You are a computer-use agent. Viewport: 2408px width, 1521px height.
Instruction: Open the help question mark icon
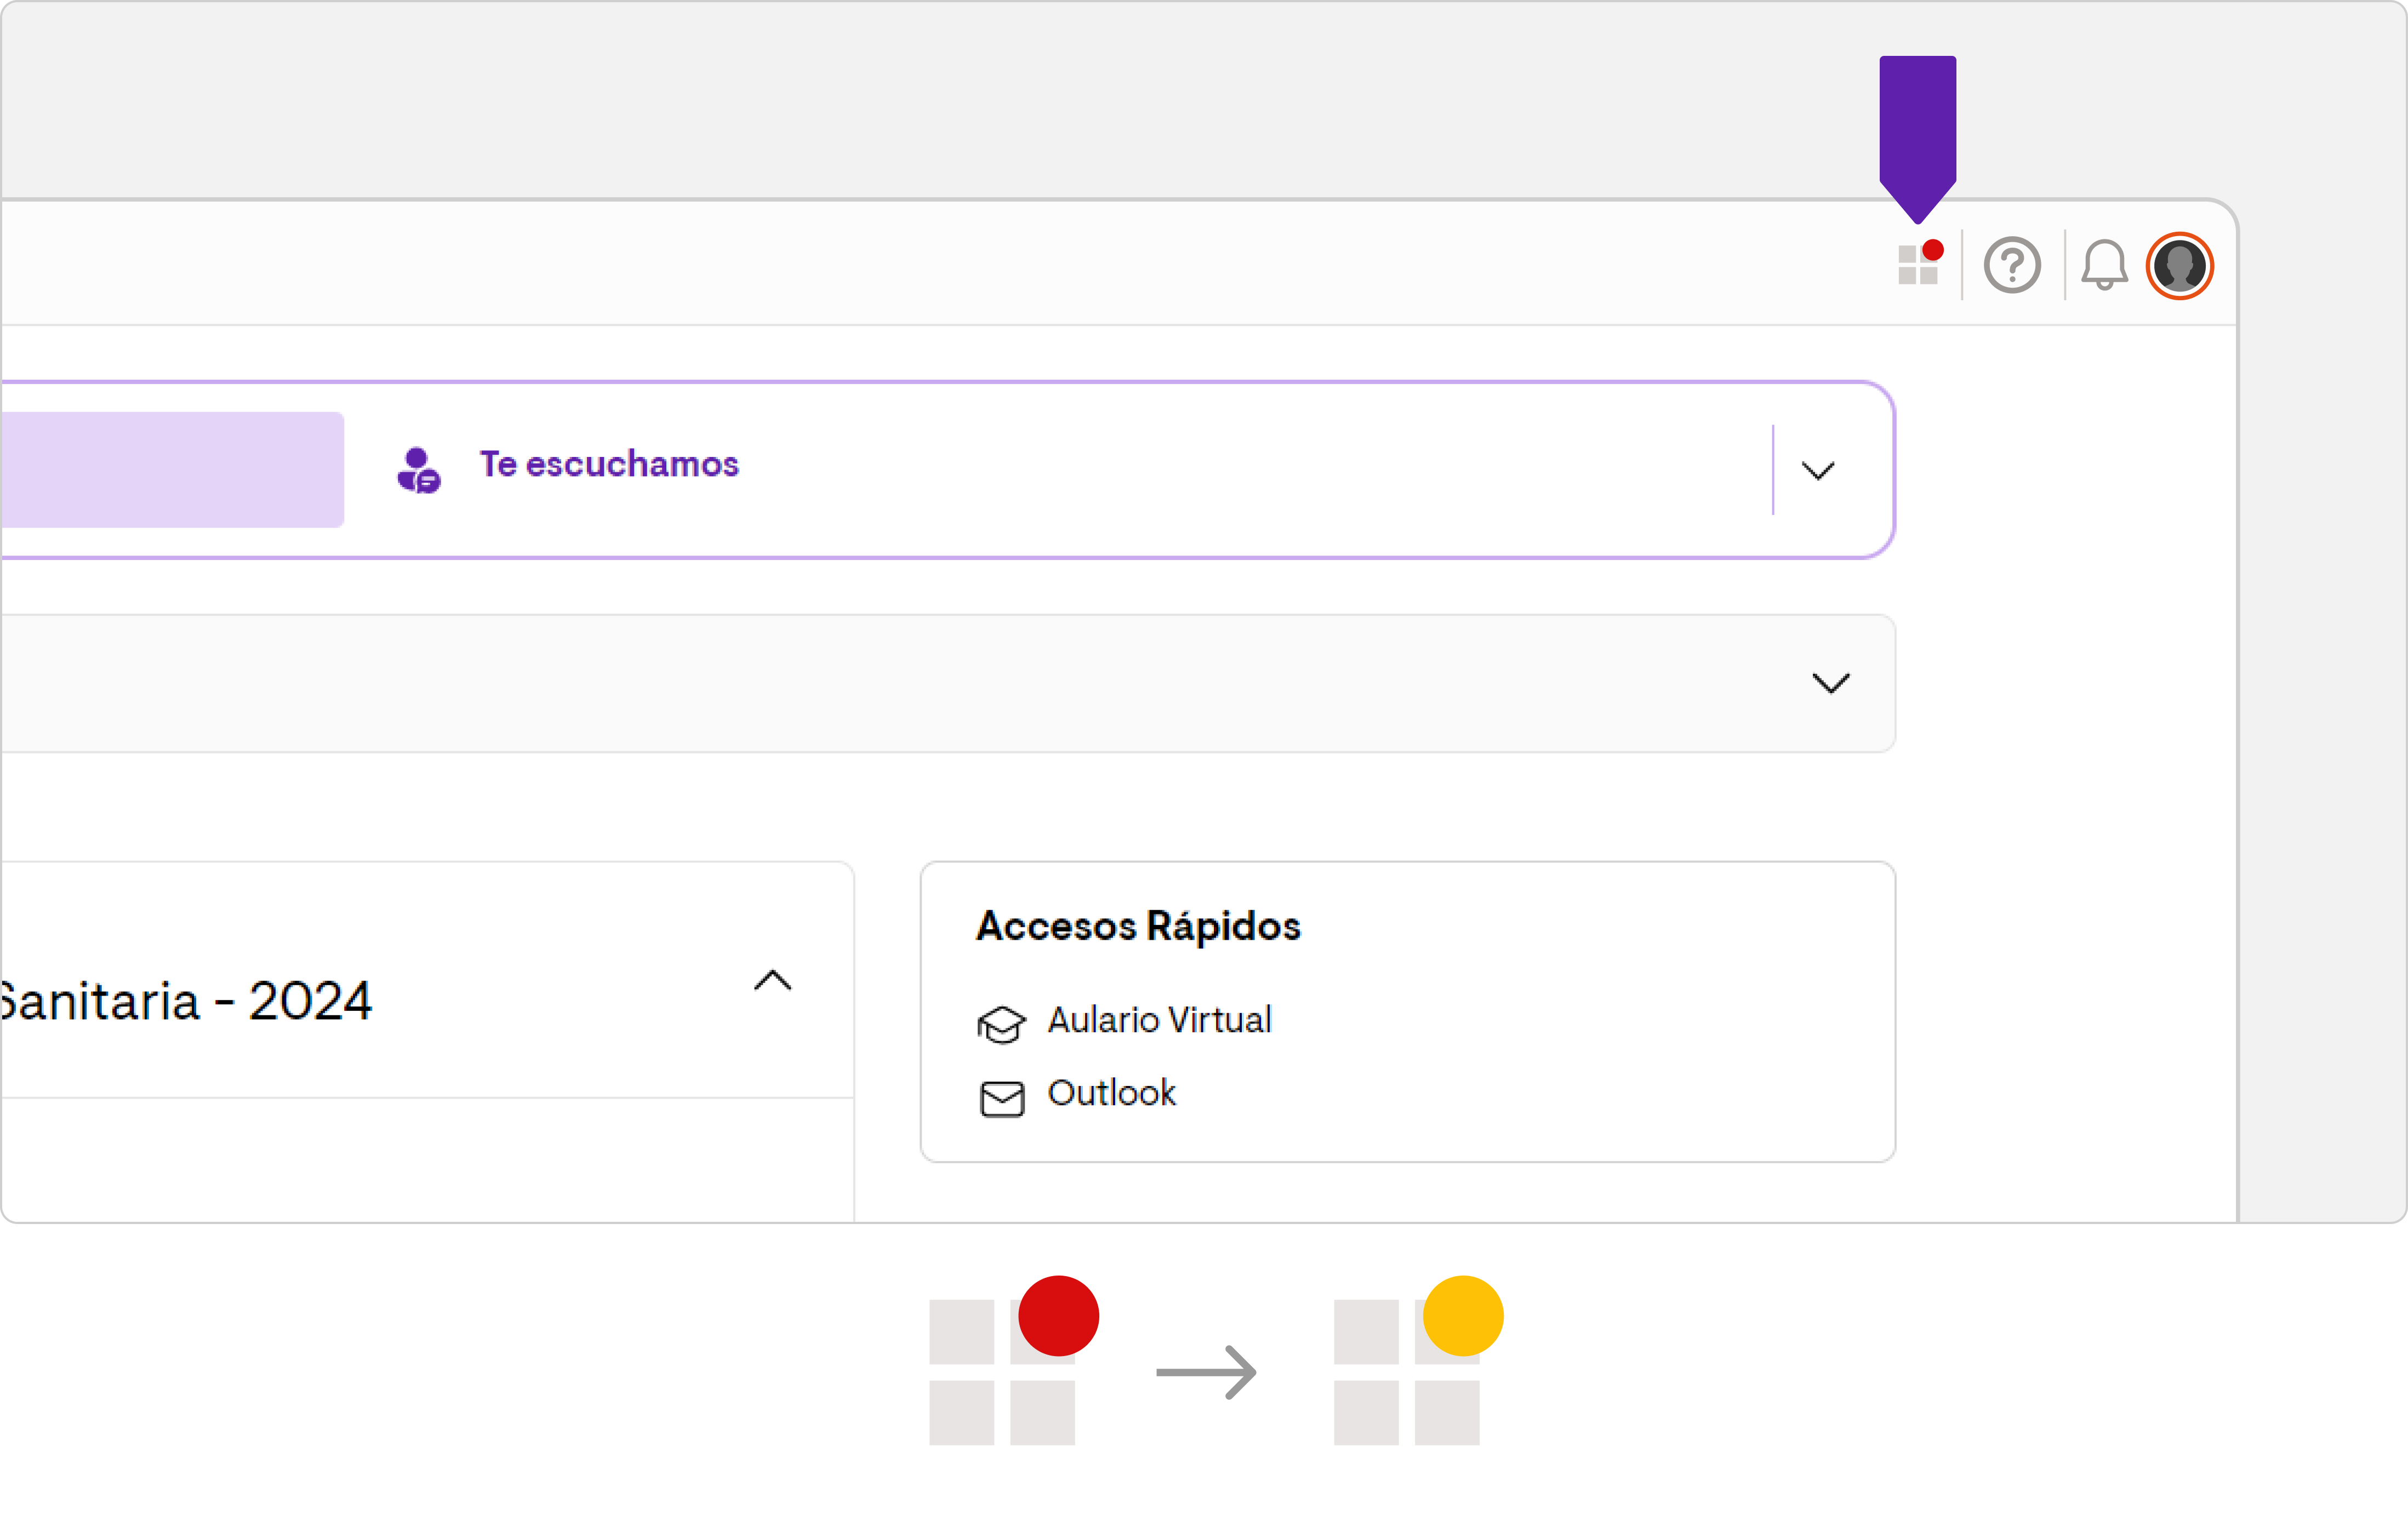click(2012, 265)
